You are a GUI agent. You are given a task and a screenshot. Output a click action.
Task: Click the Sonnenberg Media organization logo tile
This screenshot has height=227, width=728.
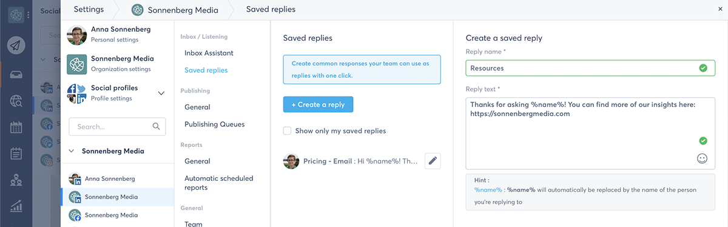click(x=76, y=64)
